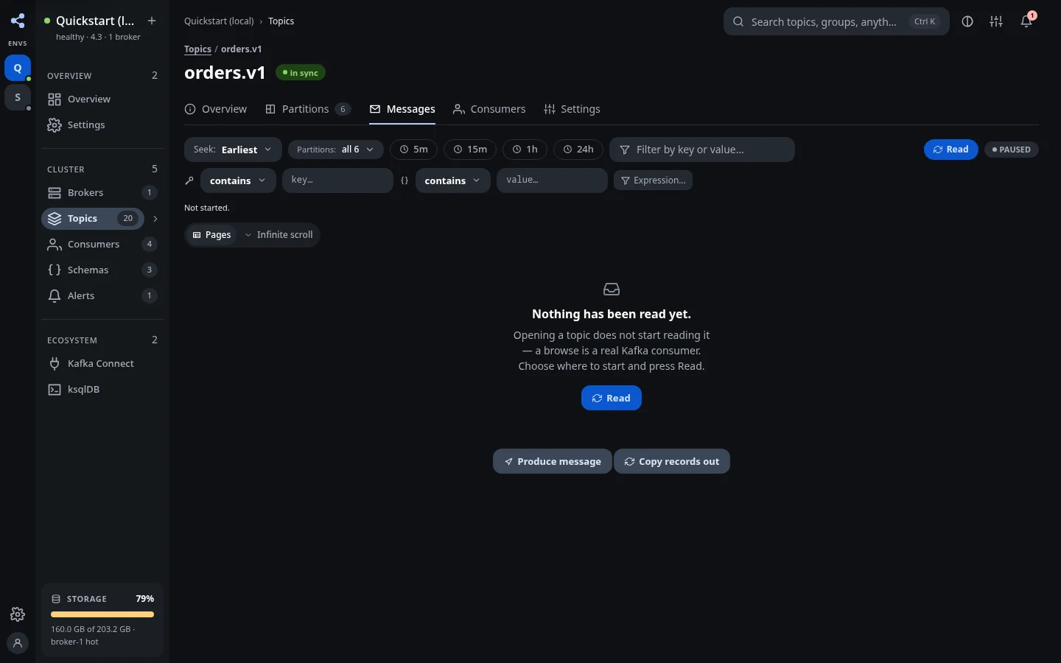The width and height of the screenshot is (1061, 663).
Task: Open the user profile icon
Action: click(18, 643)
